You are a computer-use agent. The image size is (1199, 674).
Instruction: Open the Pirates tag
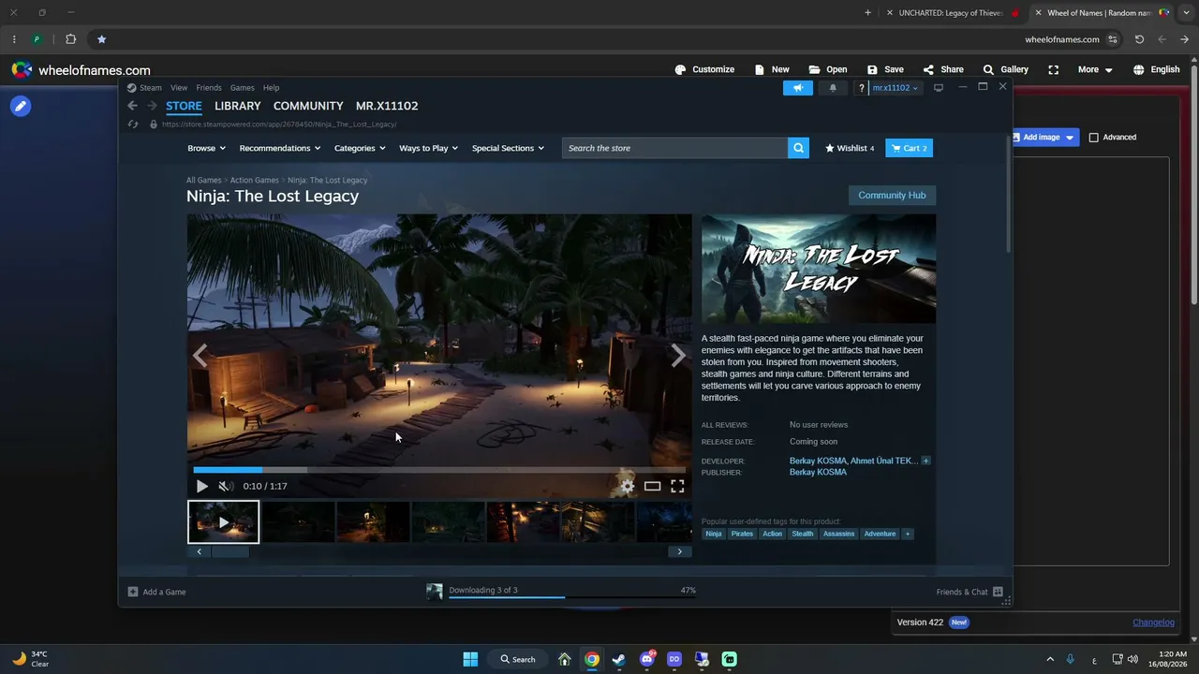pos(742,534)
